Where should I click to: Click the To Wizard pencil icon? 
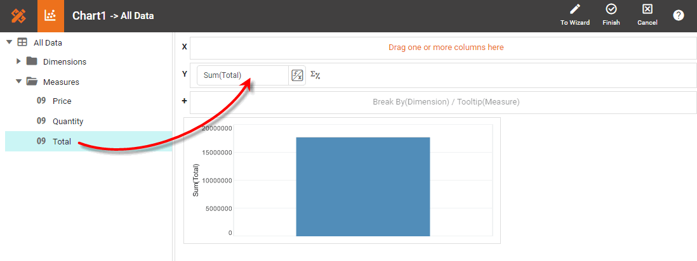tap(575, 10)
